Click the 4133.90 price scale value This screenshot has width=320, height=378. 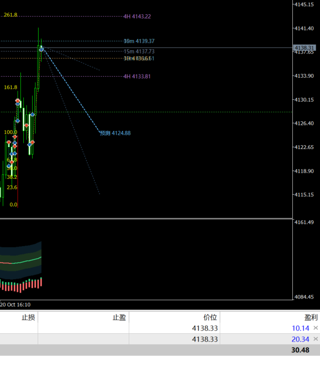coord(304,76)
